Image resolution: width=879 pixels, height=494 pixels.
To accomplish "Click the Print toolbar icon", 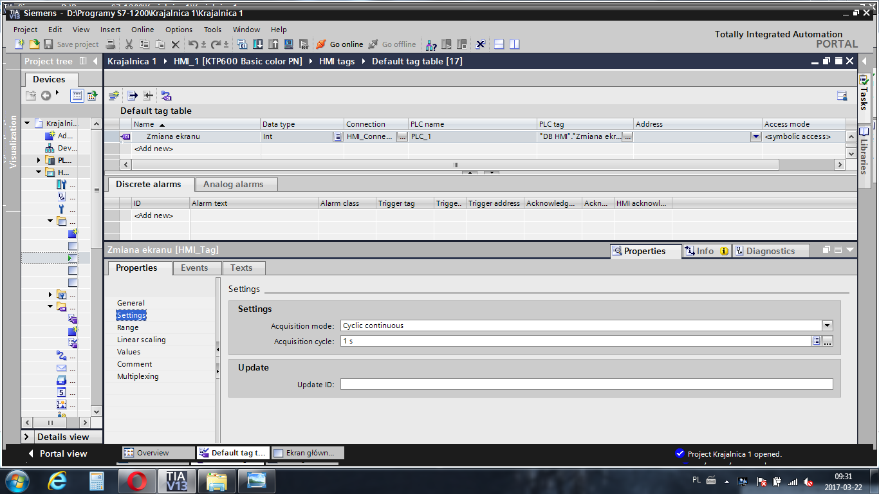I will click(111, 44).
